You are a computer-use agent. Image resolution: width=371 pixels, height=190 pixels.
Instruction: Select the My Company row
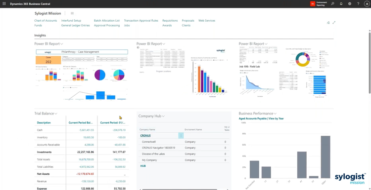click(184, 160)
